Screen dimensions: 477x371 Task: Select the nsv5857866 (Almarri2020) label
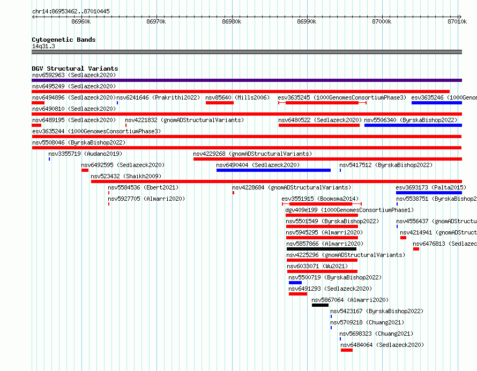click(325, 244)
